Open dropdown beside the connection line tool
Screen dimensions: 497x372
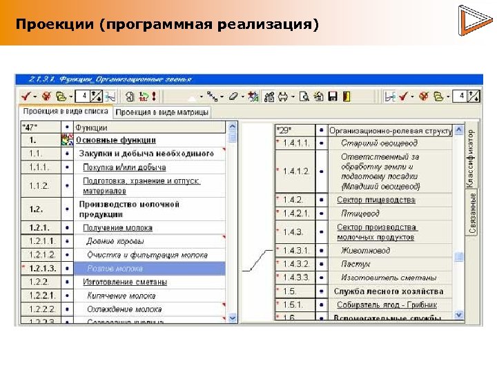coord(222,96)
